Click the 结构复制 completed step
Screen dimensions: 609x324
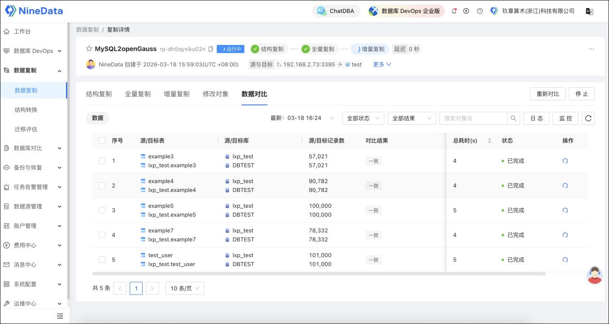pyautogui.click(x=268, y=49)
